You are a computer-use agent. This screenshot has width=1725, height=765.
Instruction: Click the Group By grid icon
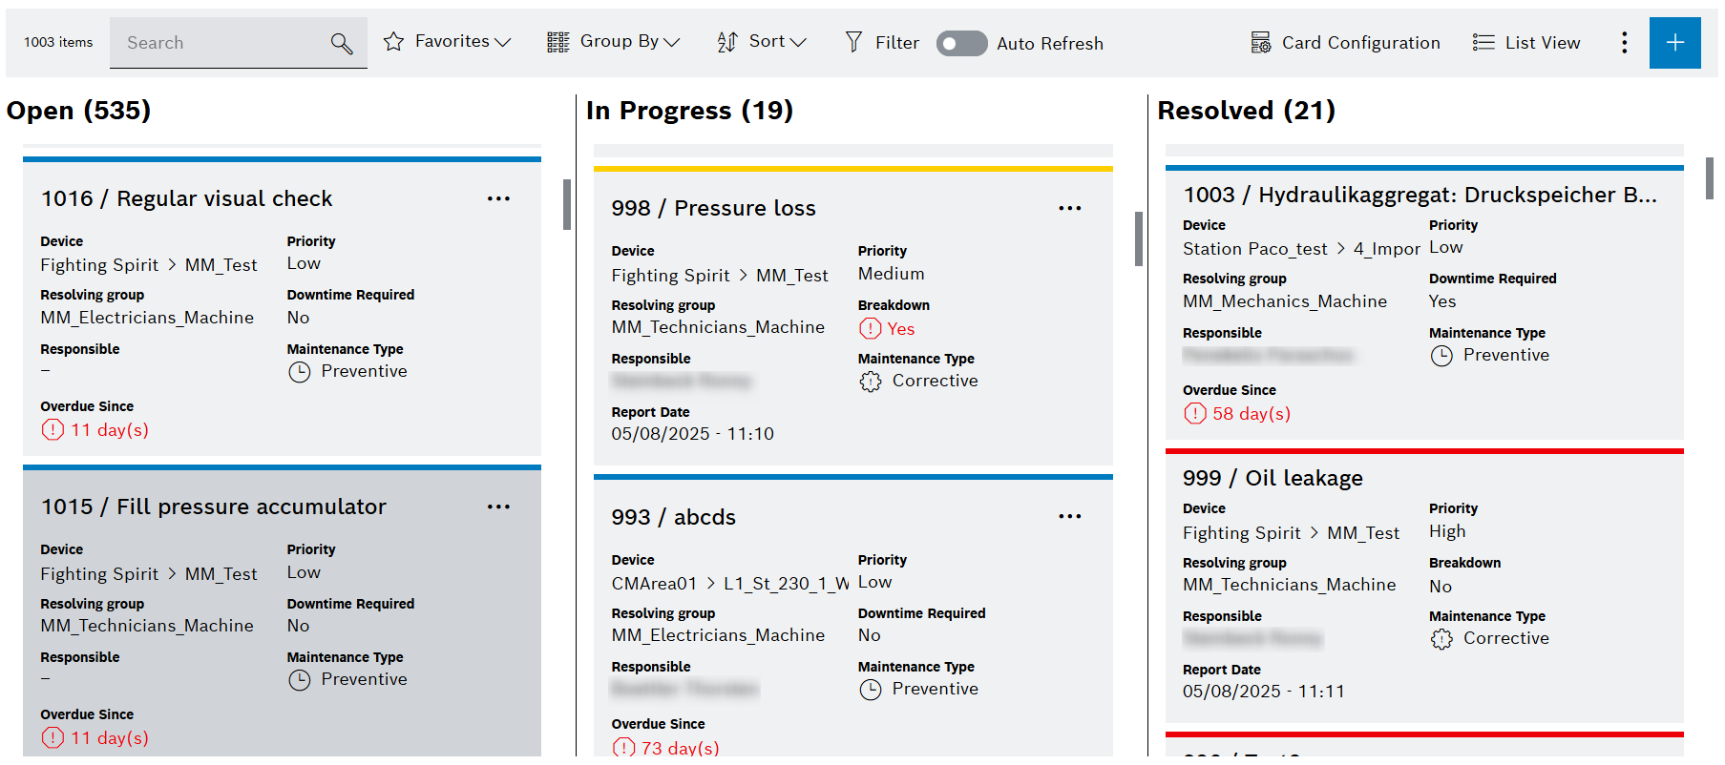(557, 41)
